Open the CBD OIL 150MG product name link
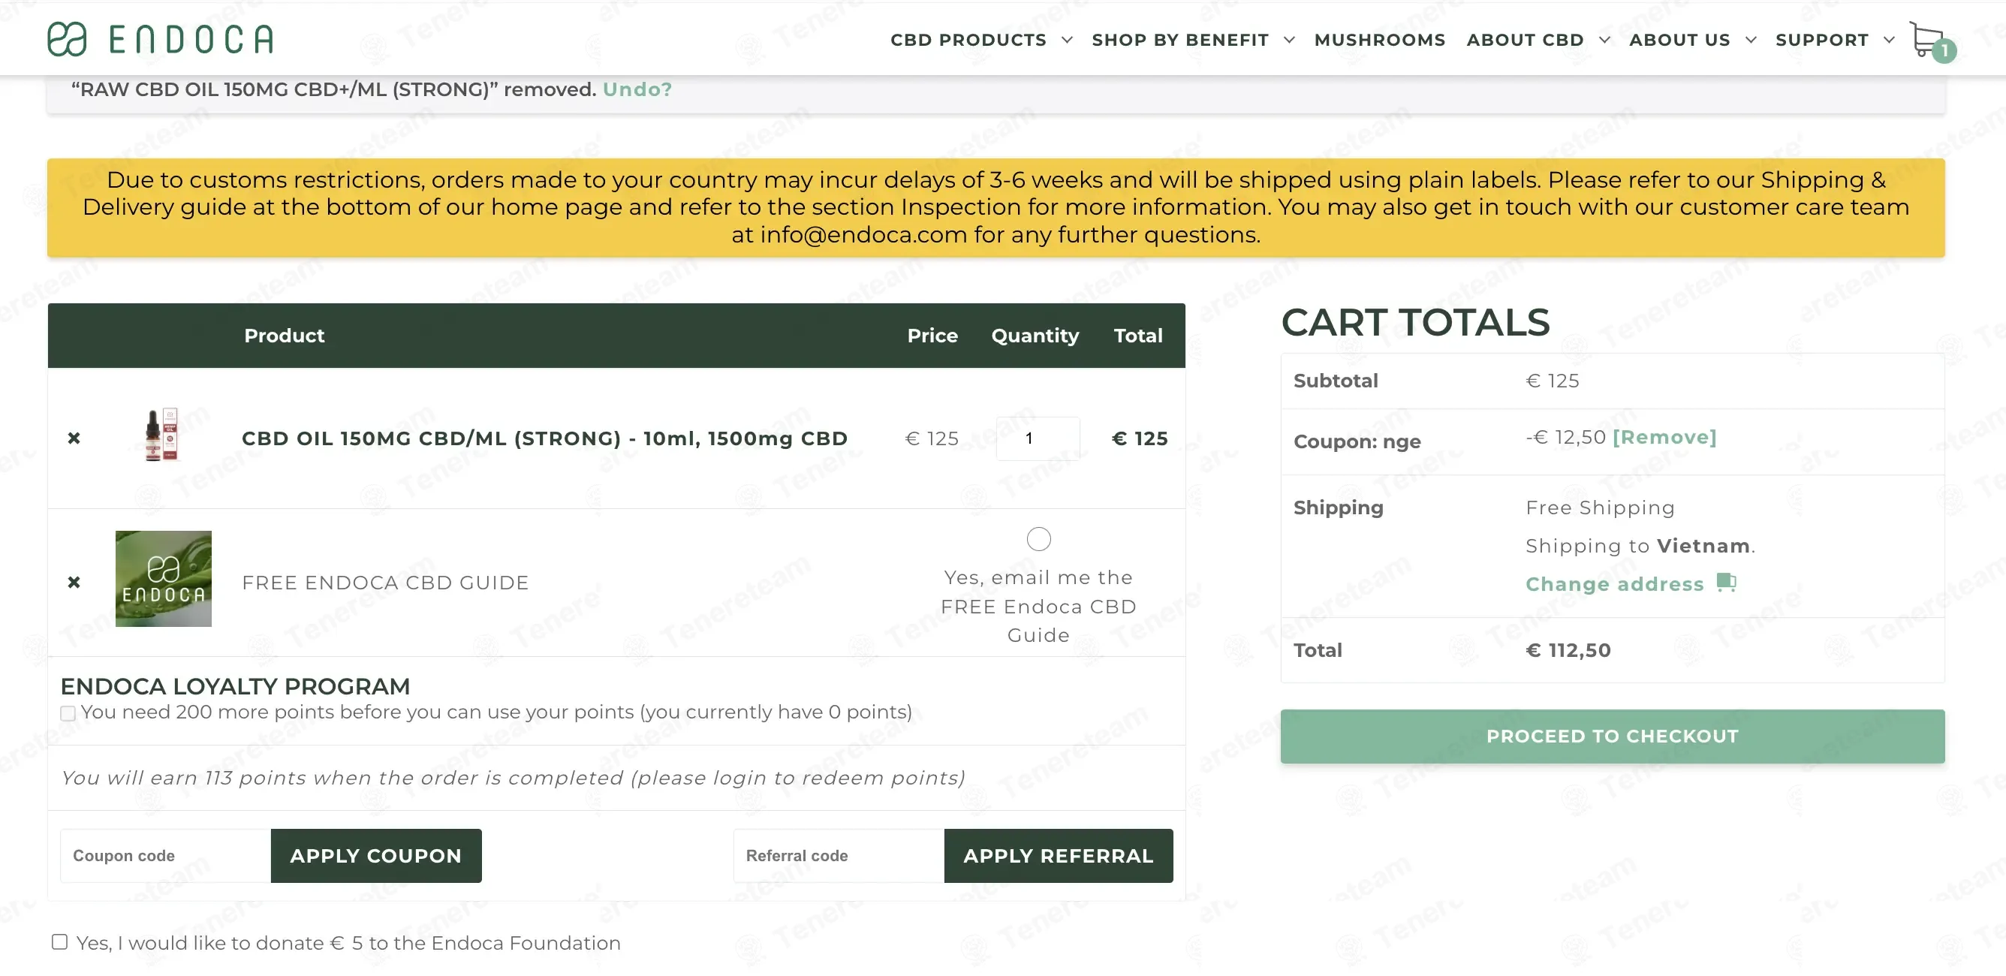This screenshot has width=2006, height=976. pyautogui.click(x=544, y=438)
